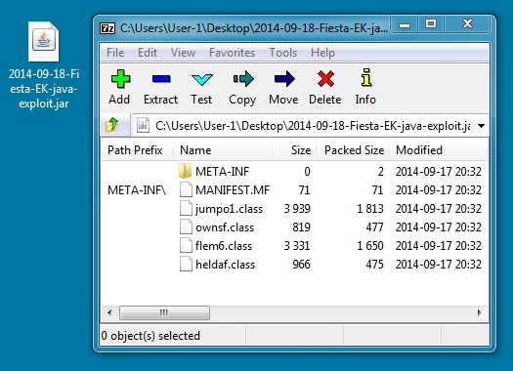Screen dimensions: 513x371
Task: Select the jumpo1.class file
Action: 229,209
